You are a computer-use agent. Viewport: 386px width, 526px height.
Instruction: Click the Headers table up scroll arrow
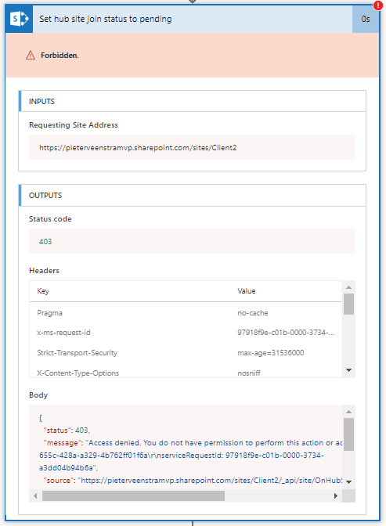click(x=348, y=287)
